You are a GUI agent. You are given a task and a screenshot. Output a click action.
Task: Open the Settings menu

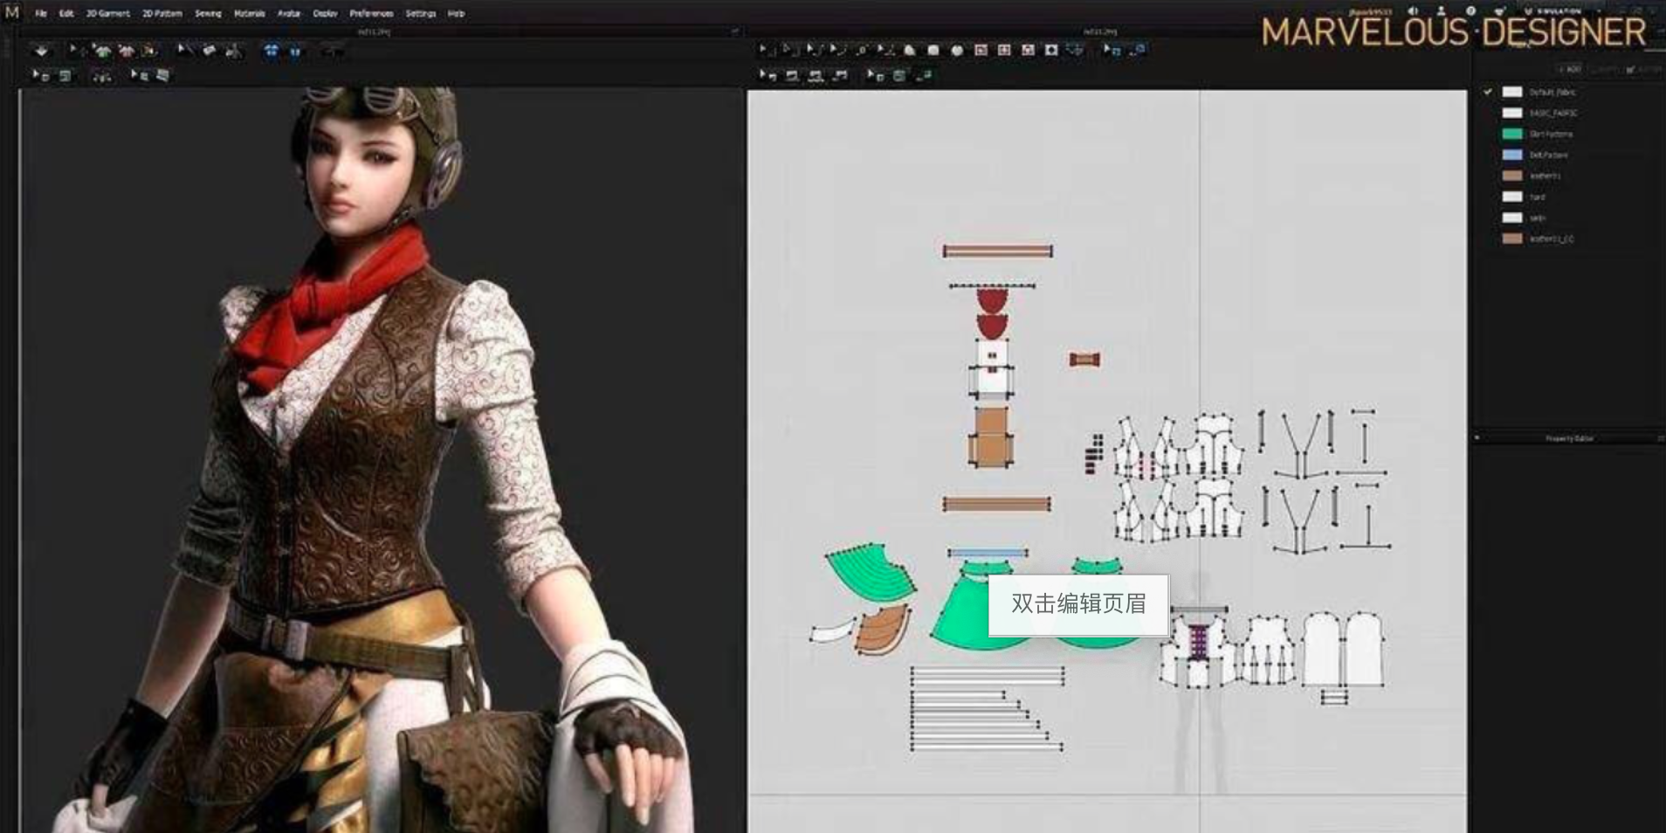[421, 13]
